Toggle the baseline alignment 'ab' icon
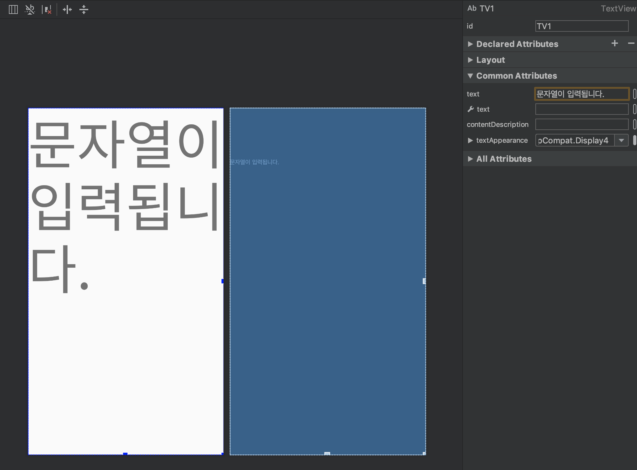Image resolution: width=637 pixels, height=470 pixels. [30, 10]
